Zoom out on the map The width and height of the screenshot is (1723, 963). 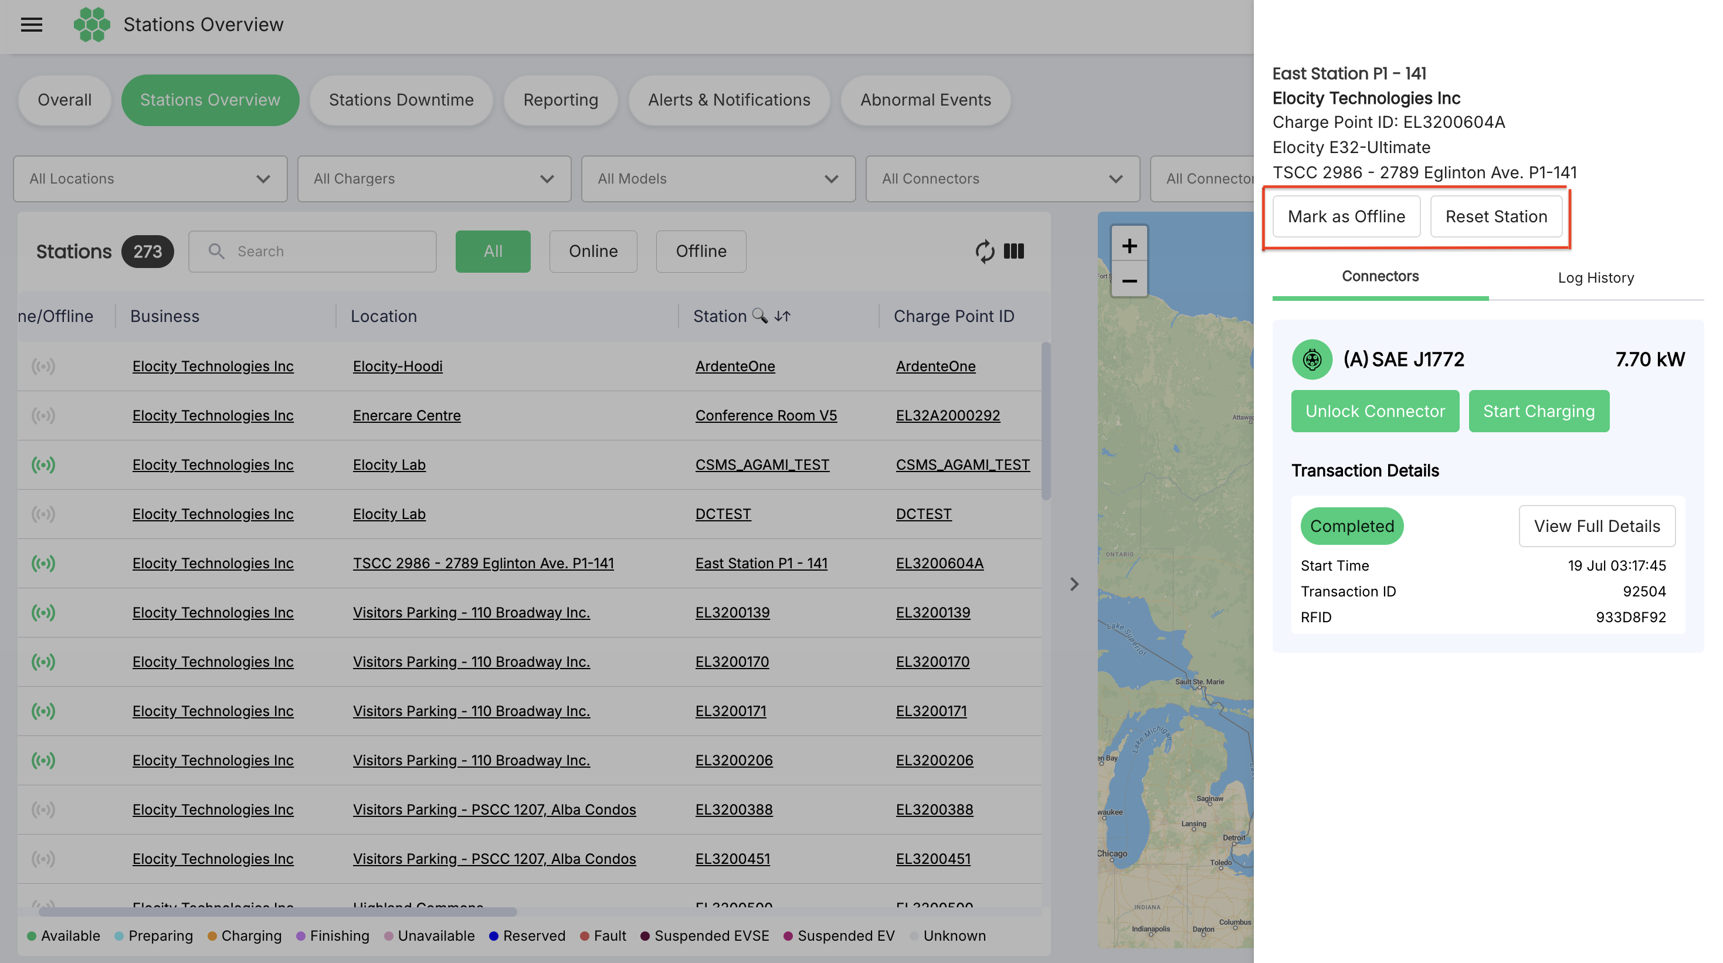click(1129, 281)
